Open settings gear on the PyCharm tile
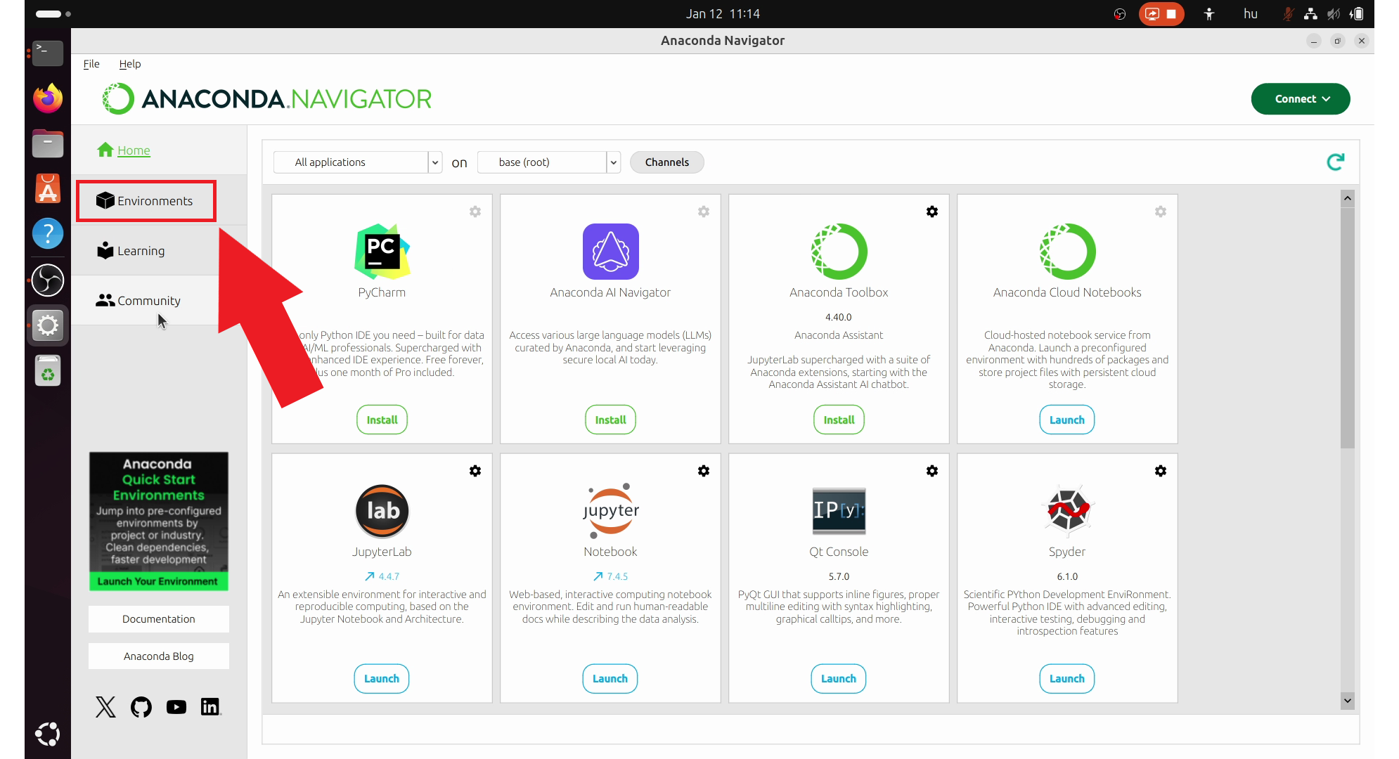Viewport: 1399px width, 759px height. pos(475,212)
